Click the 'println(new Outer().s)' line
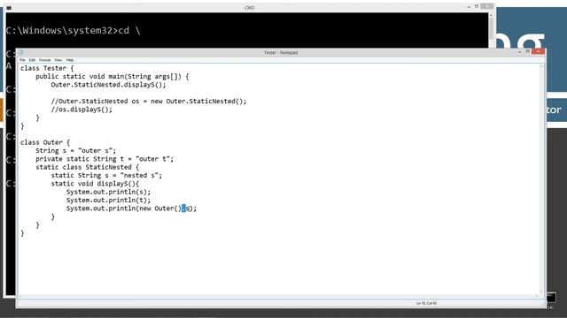 [131, 208]
